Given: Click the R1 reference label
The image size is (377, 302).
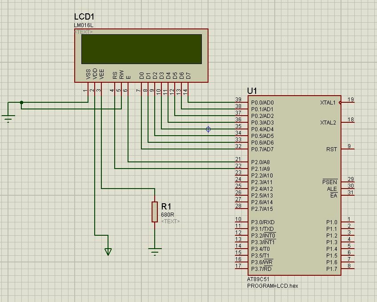Looking at the screenshot, I should 166,206.
